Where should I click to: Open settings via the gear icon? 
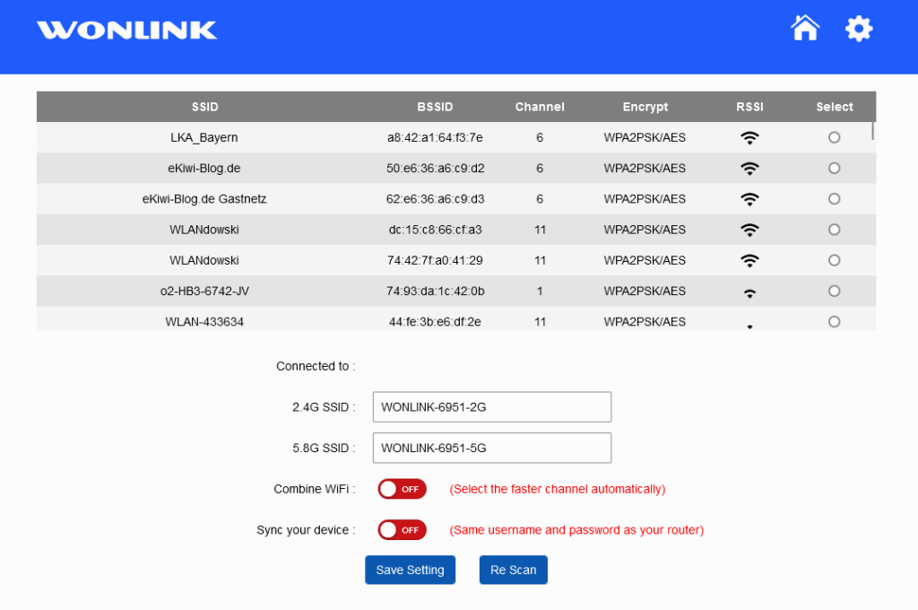tap(858, 28)
